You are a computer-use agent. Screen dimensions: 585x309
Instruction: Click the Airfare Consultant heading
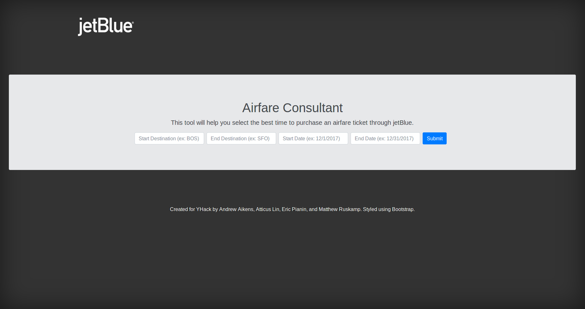tap(292, 108)
